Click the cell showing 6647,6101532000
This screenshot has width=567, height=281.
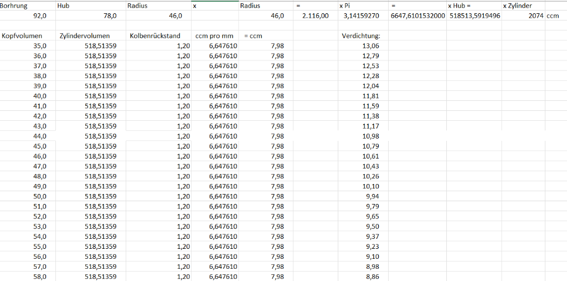(417, 16)
